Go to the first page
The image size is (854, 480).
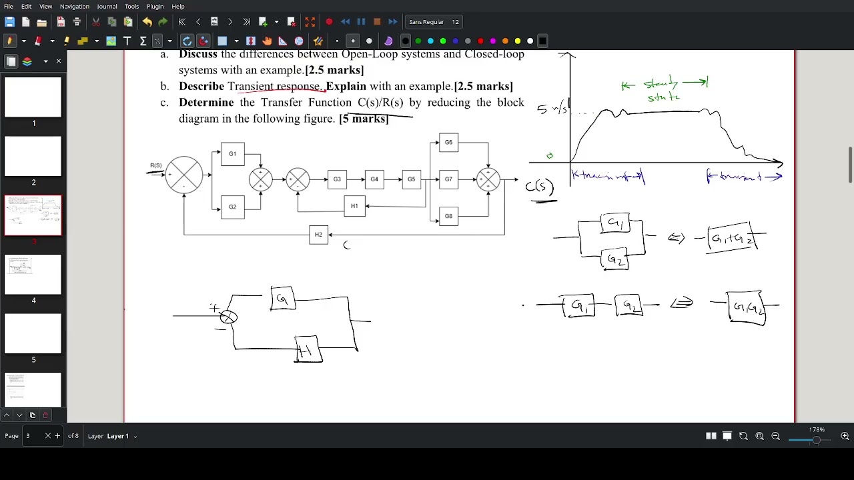tap(181, 22)
